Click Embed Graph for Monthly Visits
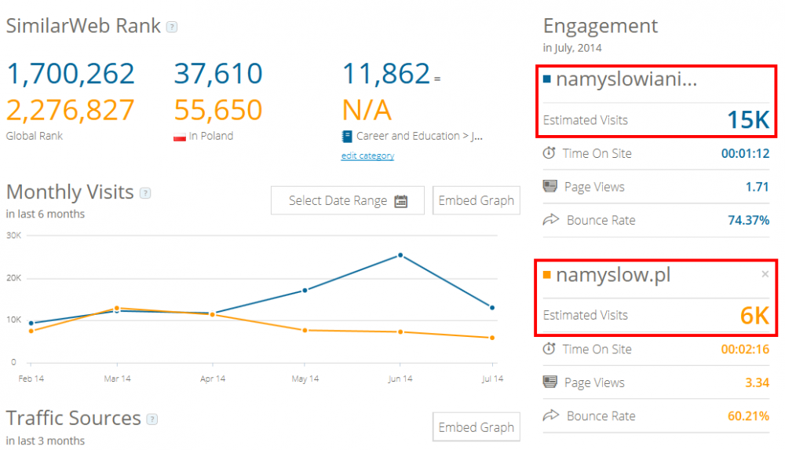This screenshot has height=450, width=785. (x=476, y=200)
